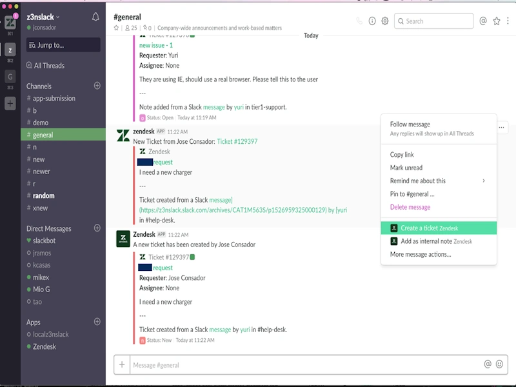Choose Mark unread from the menu

[x=439, y=168]
